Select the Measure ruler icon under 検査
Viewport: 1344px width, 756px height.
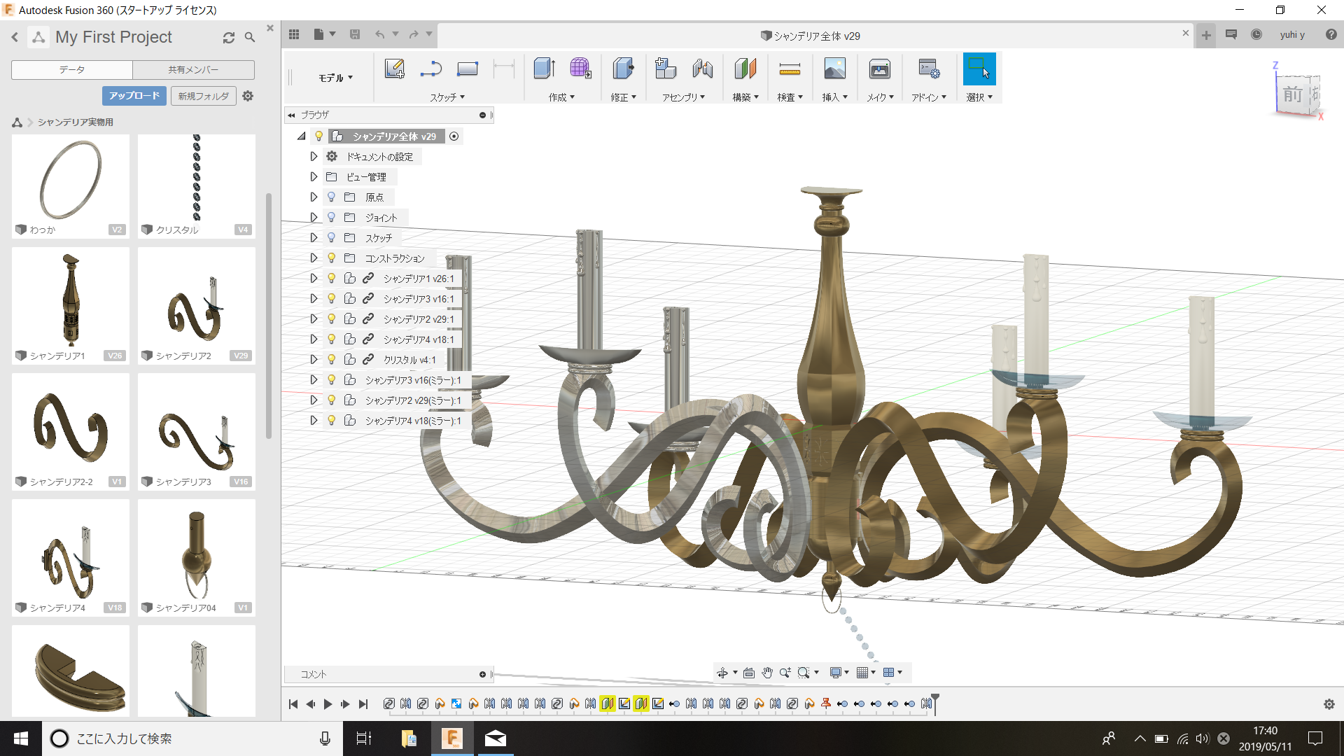[x=790, y=69]
